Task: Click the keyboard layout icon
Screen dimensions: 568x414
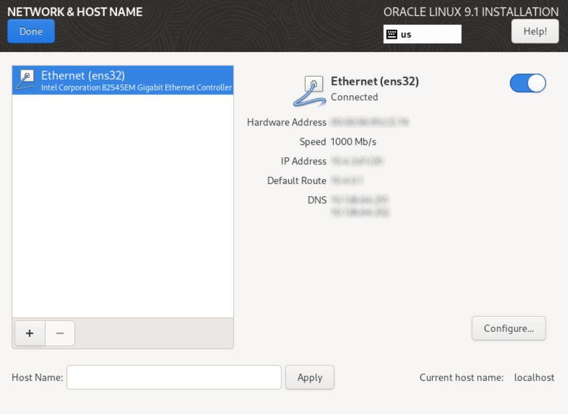Action: (392, 34)
